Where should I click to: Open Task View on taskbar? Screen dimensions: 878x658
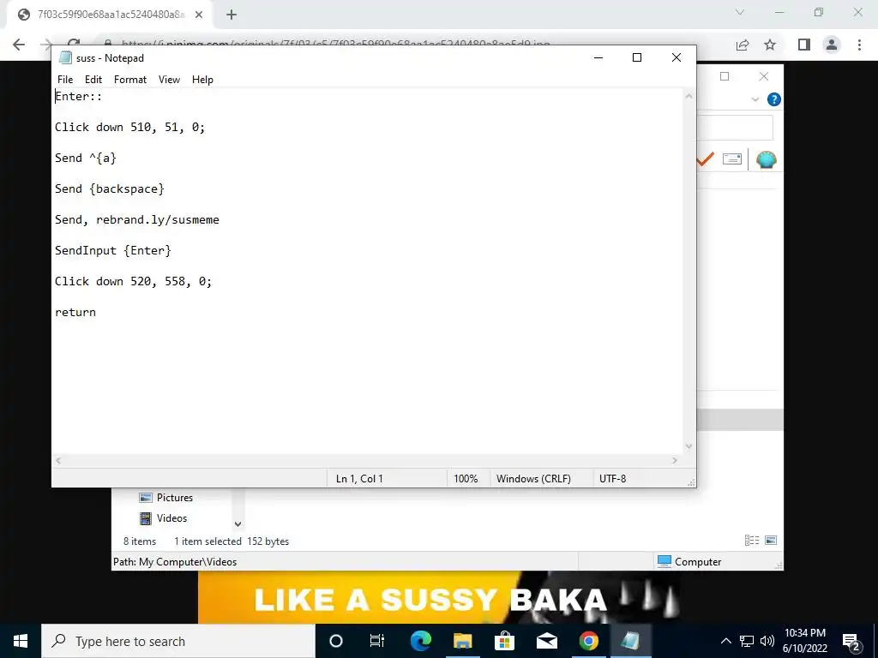click(377, 641)
